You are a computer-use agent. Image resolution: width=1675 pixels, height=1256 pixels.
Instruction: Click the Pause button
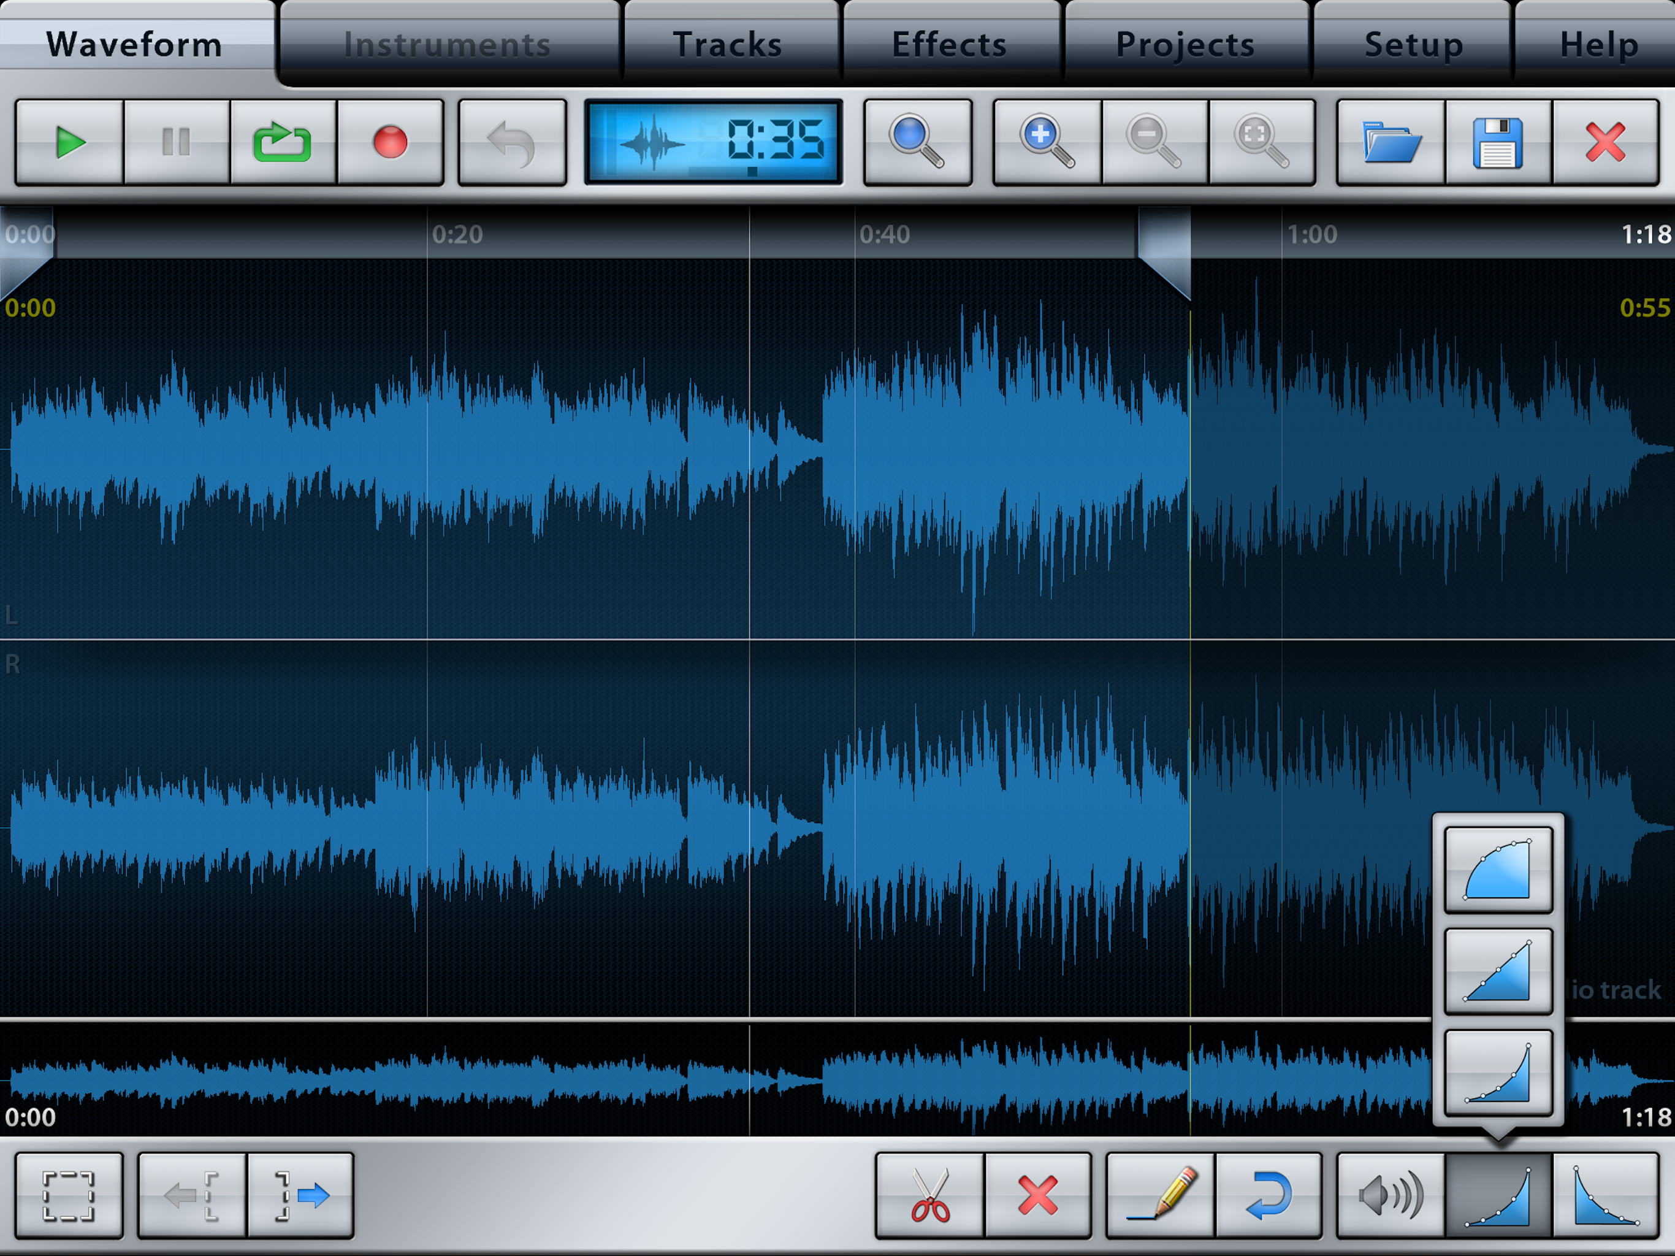[x=177, y=142]
